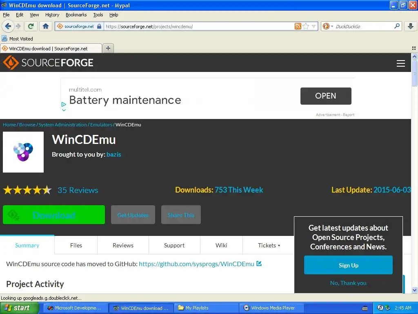Click the forward navigation arrow

click(x=18, y=26)
